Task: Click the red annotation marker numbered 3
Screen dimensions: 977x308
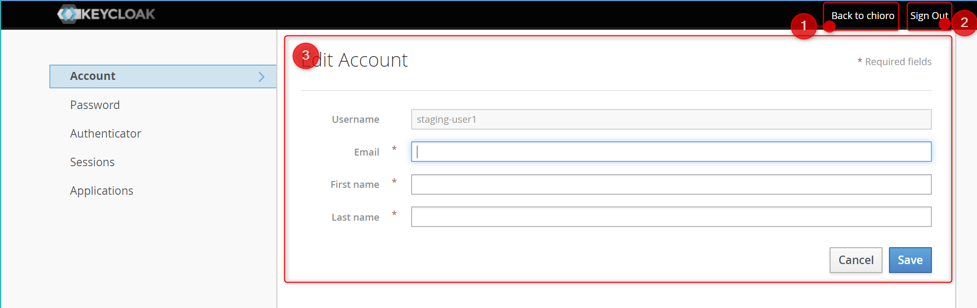Action: pos(306,56)
